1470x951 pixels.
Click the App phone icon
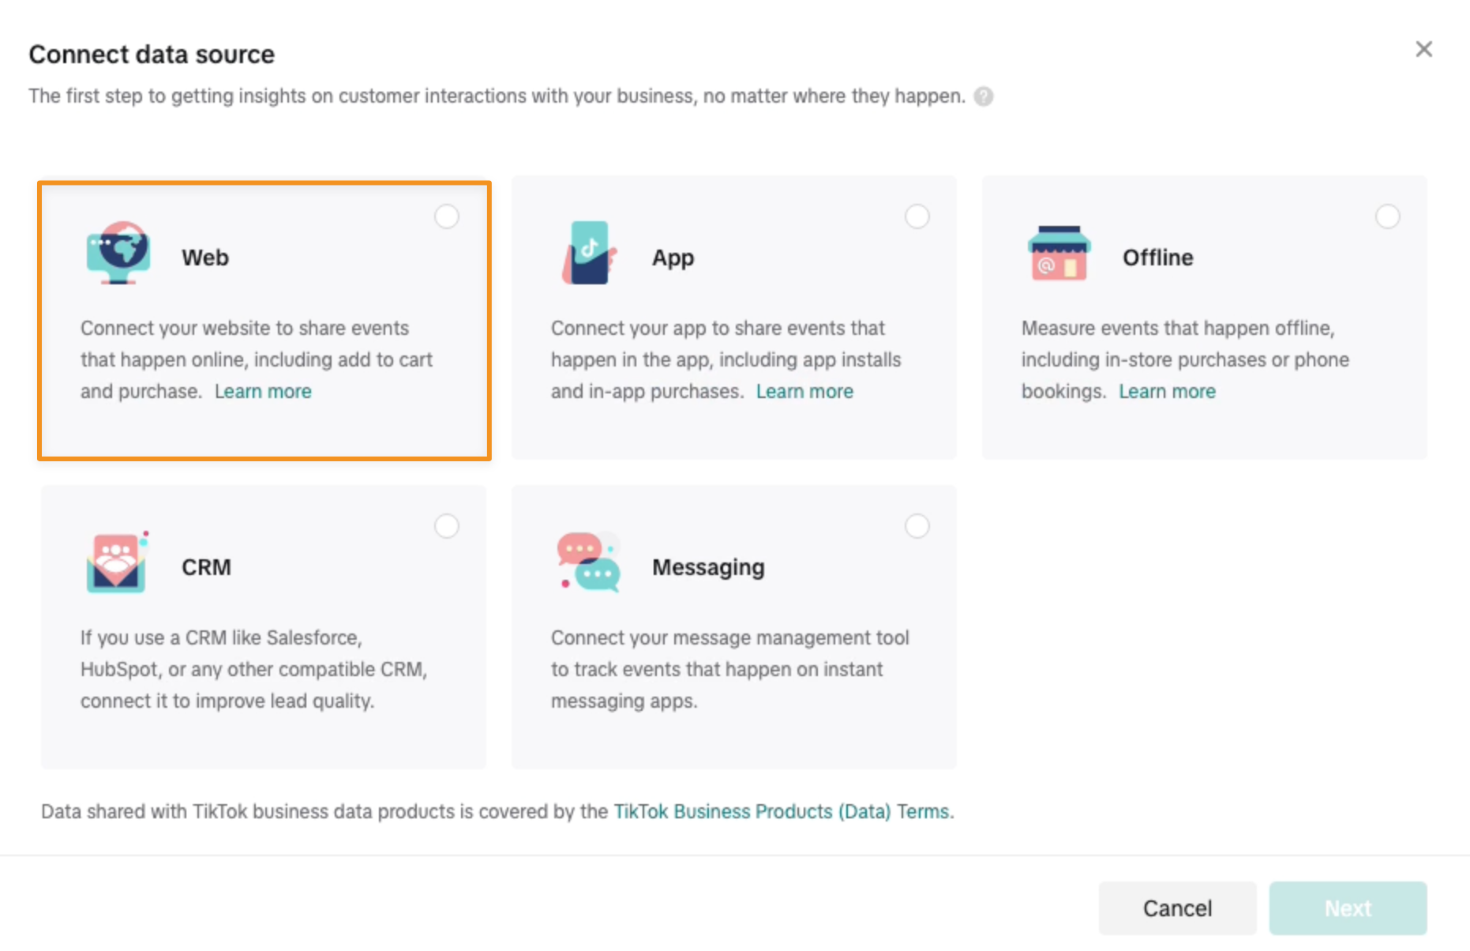(x=588, y=253)
